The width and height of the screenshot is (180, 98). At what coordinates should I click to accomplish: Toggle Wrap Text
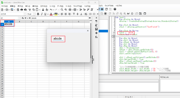pos(86,14)
